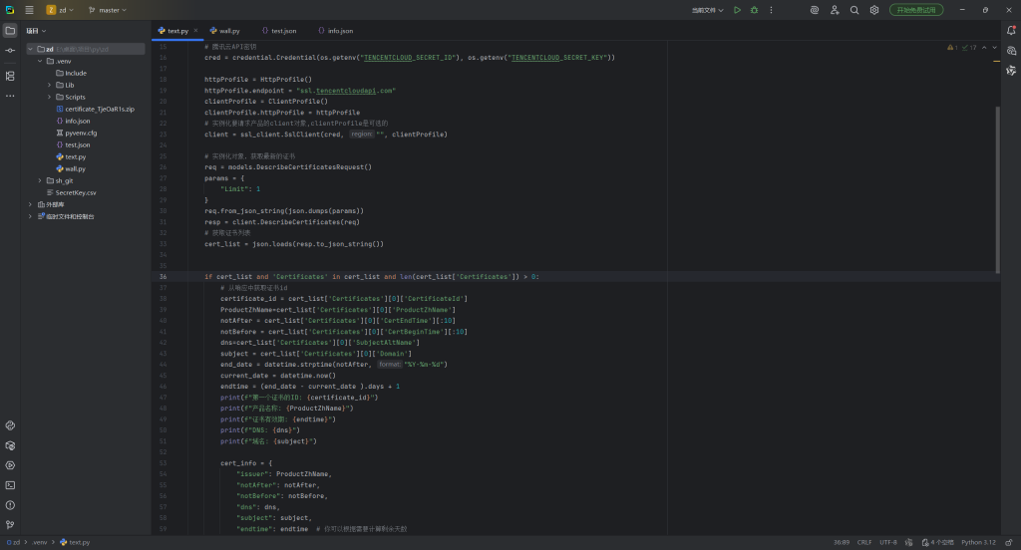1021x550 pixels.
Task: Open the run configuration dropdown
Action: point(709,10)
